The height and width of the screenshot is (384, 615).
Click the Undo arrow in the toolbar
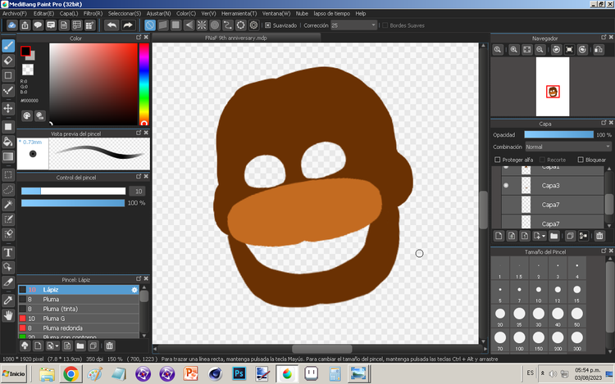(112, 25)
